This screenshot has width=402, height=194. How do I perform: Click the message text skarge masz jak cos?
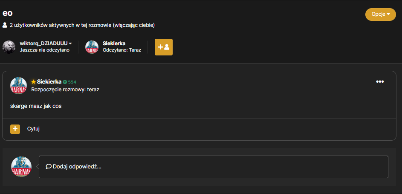pyautogui.click(x=36, y=106)
